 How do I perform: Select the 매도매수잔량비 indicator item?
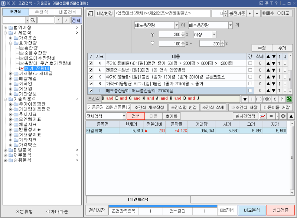(x=40, y=58)
